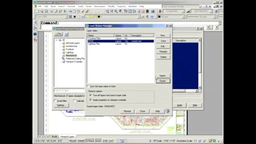Click the Zoom Window toolbar icon
Screen dimensions: 256x144
(116, 11)
